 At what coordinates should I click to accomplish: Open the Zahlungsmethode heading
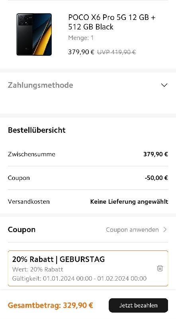pos(41,85)
